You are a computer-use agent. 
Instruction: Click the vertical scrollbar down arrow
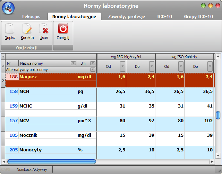coord(218,156)
